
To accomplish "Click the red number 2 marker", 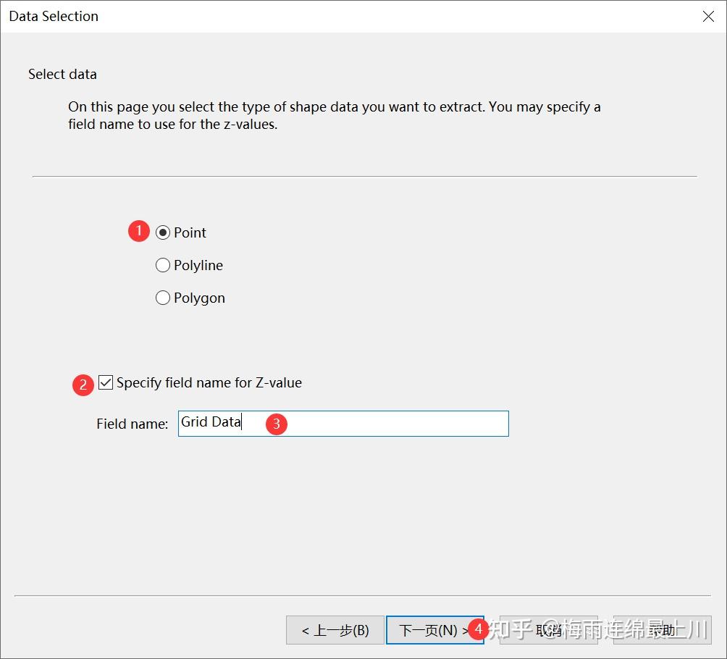I will pos(83,385).
